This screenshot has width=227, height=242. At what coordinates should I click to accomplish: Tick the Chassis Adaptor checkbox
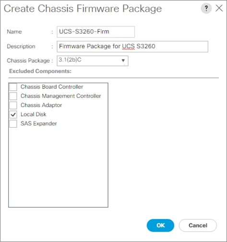pyautogui.click(x=13, y=105)
